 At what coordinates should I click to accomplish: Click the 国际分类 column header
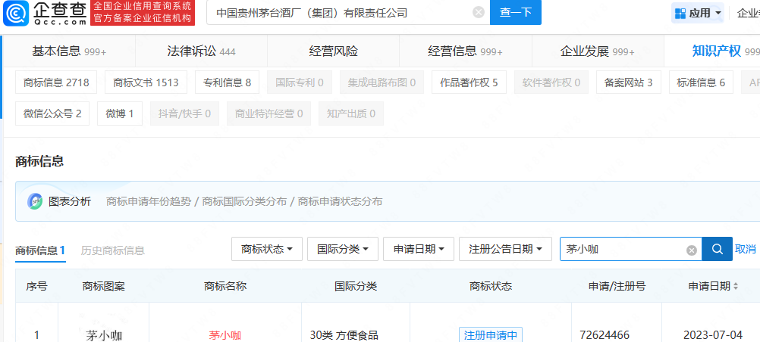click(x=355, y=286)
